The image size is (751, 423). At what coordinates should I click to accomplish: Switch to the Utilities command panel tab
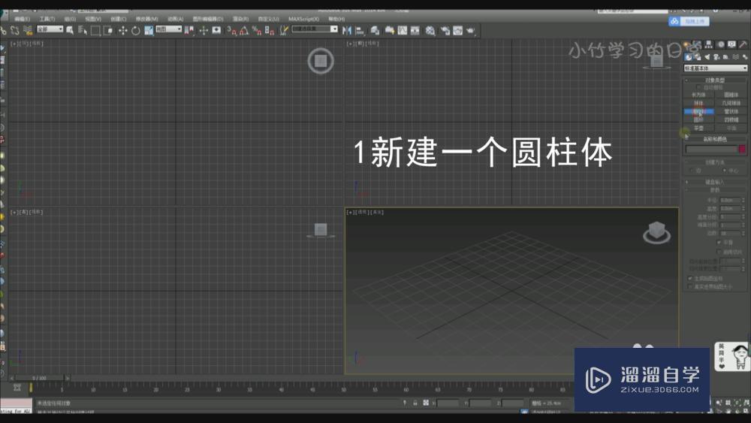tap(743, 44)
